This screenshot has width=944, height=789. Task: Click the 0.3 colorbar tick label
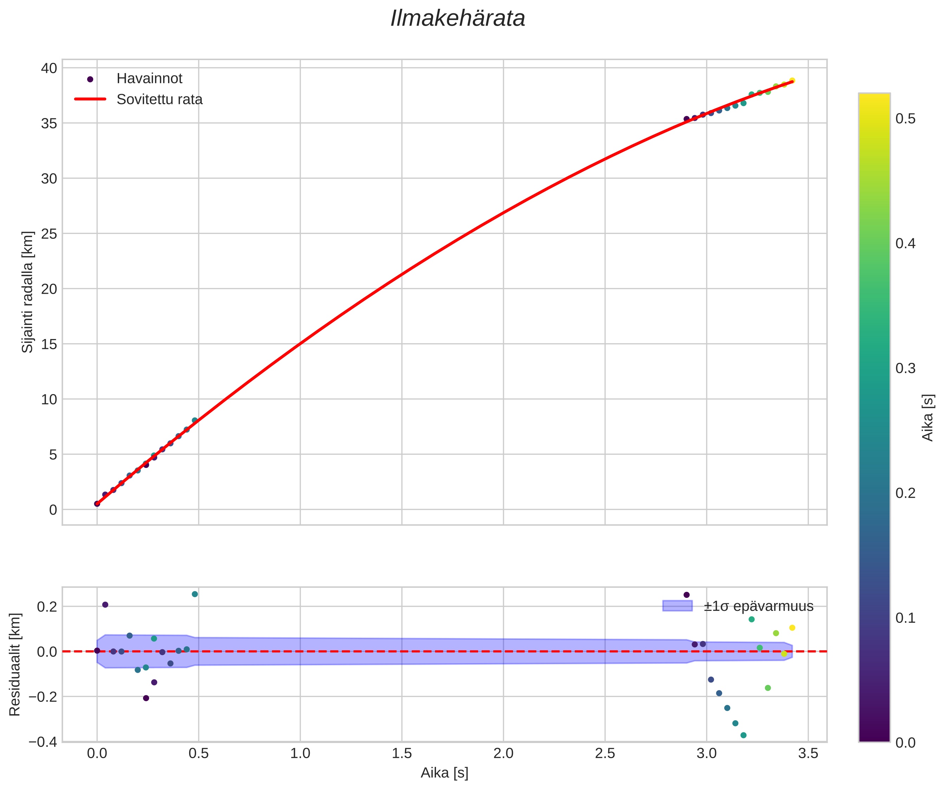[905, 368]
